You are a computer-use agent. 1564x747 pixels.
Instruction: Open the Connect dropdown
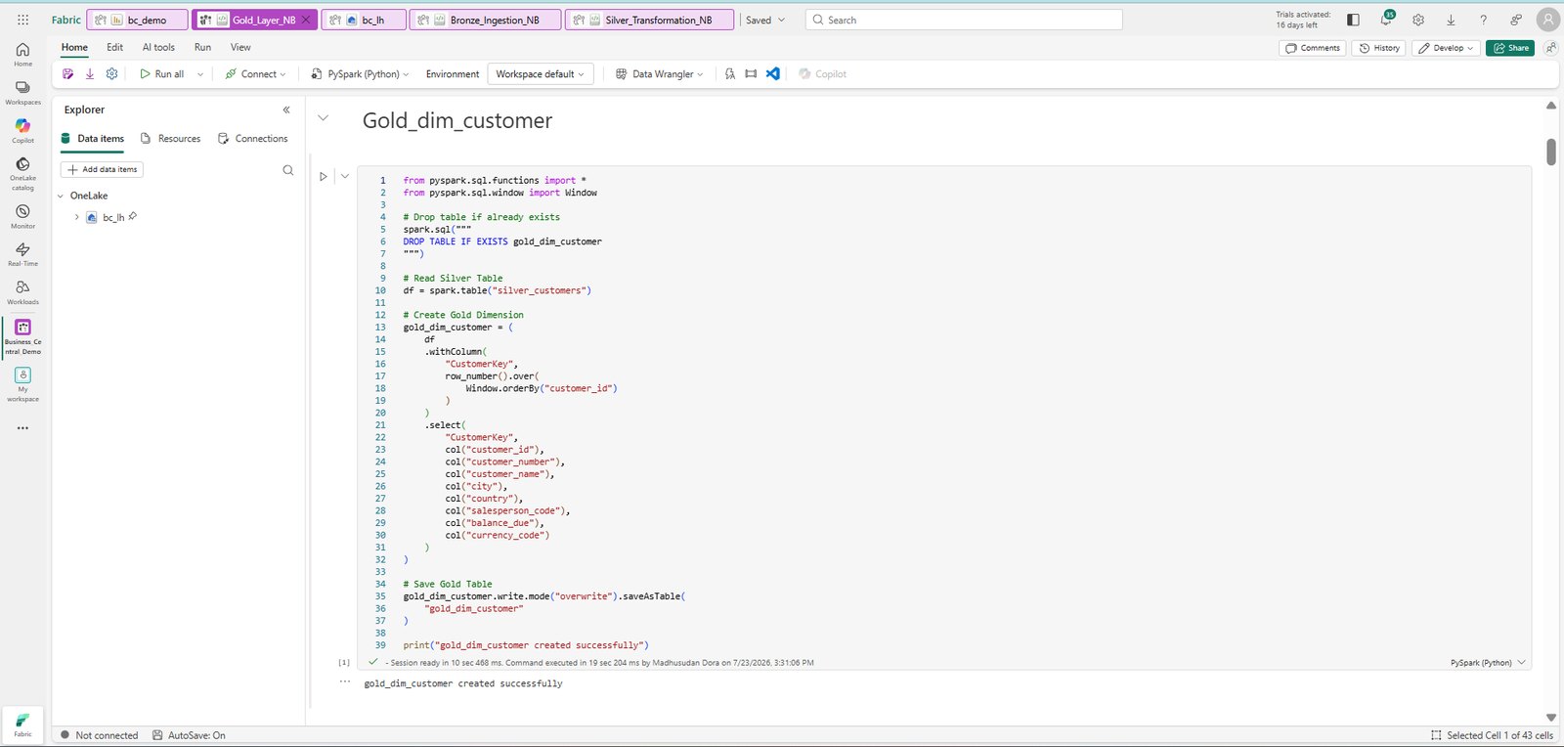pos(256,74)
